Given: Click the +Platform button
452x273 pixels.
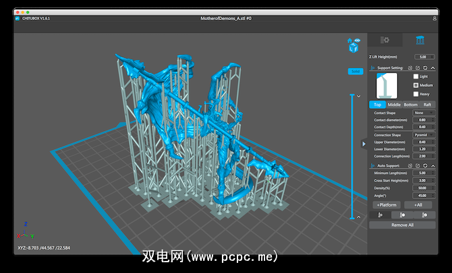Looking at the screenshot, I should pos(385,204).
